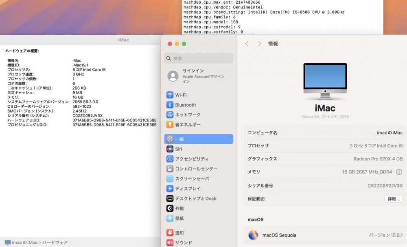Viewport: 407px width, 247px height.
Task: Click 9 MB L3 cache value
Action: pos(77,93)
